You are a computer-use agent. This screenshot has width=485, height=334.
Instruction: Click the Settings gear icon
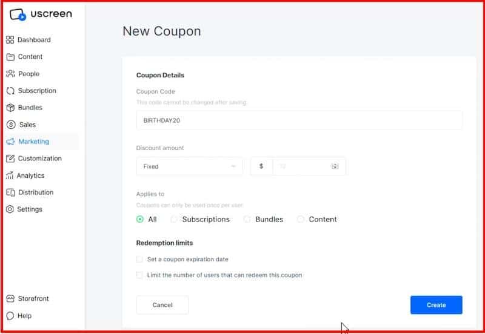point(10,209)
